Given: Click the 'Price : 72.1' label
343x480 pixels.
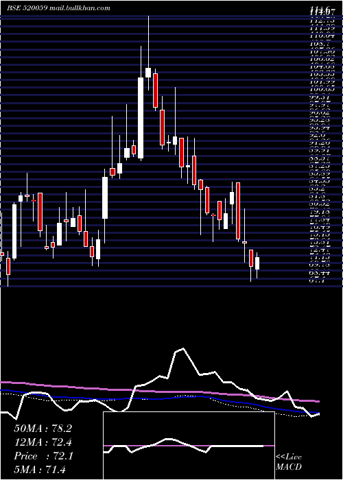Looking at the screenshot, I should point(43,456).
